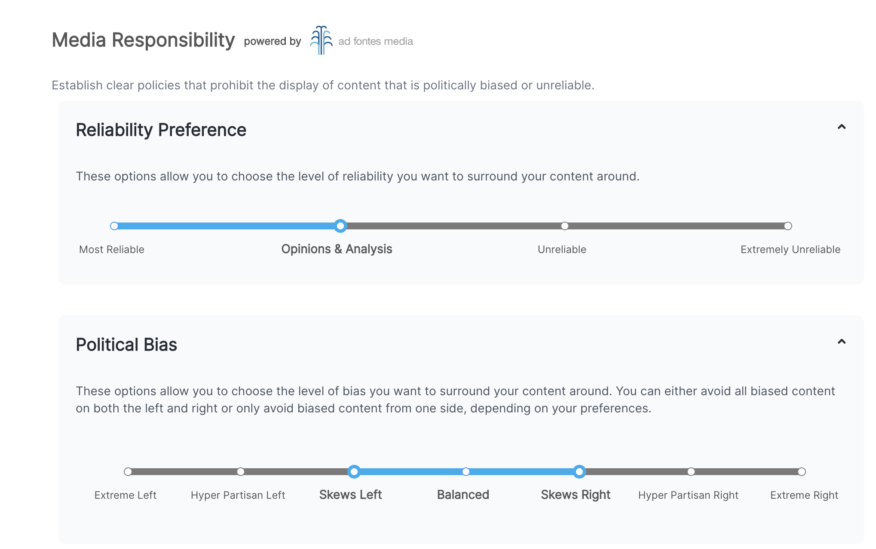Select the Balanced point on bias slider
The image size is (876, 549).
click(x=466, y=472)
